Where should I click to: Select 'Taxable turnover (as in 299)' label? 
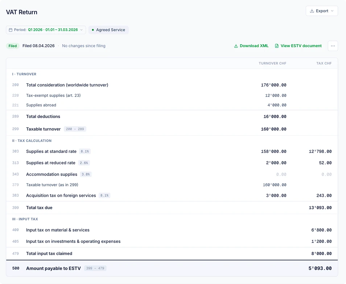click(52, 185)
